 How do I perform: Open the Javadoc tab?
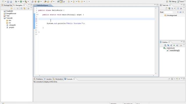pos(48,79)
